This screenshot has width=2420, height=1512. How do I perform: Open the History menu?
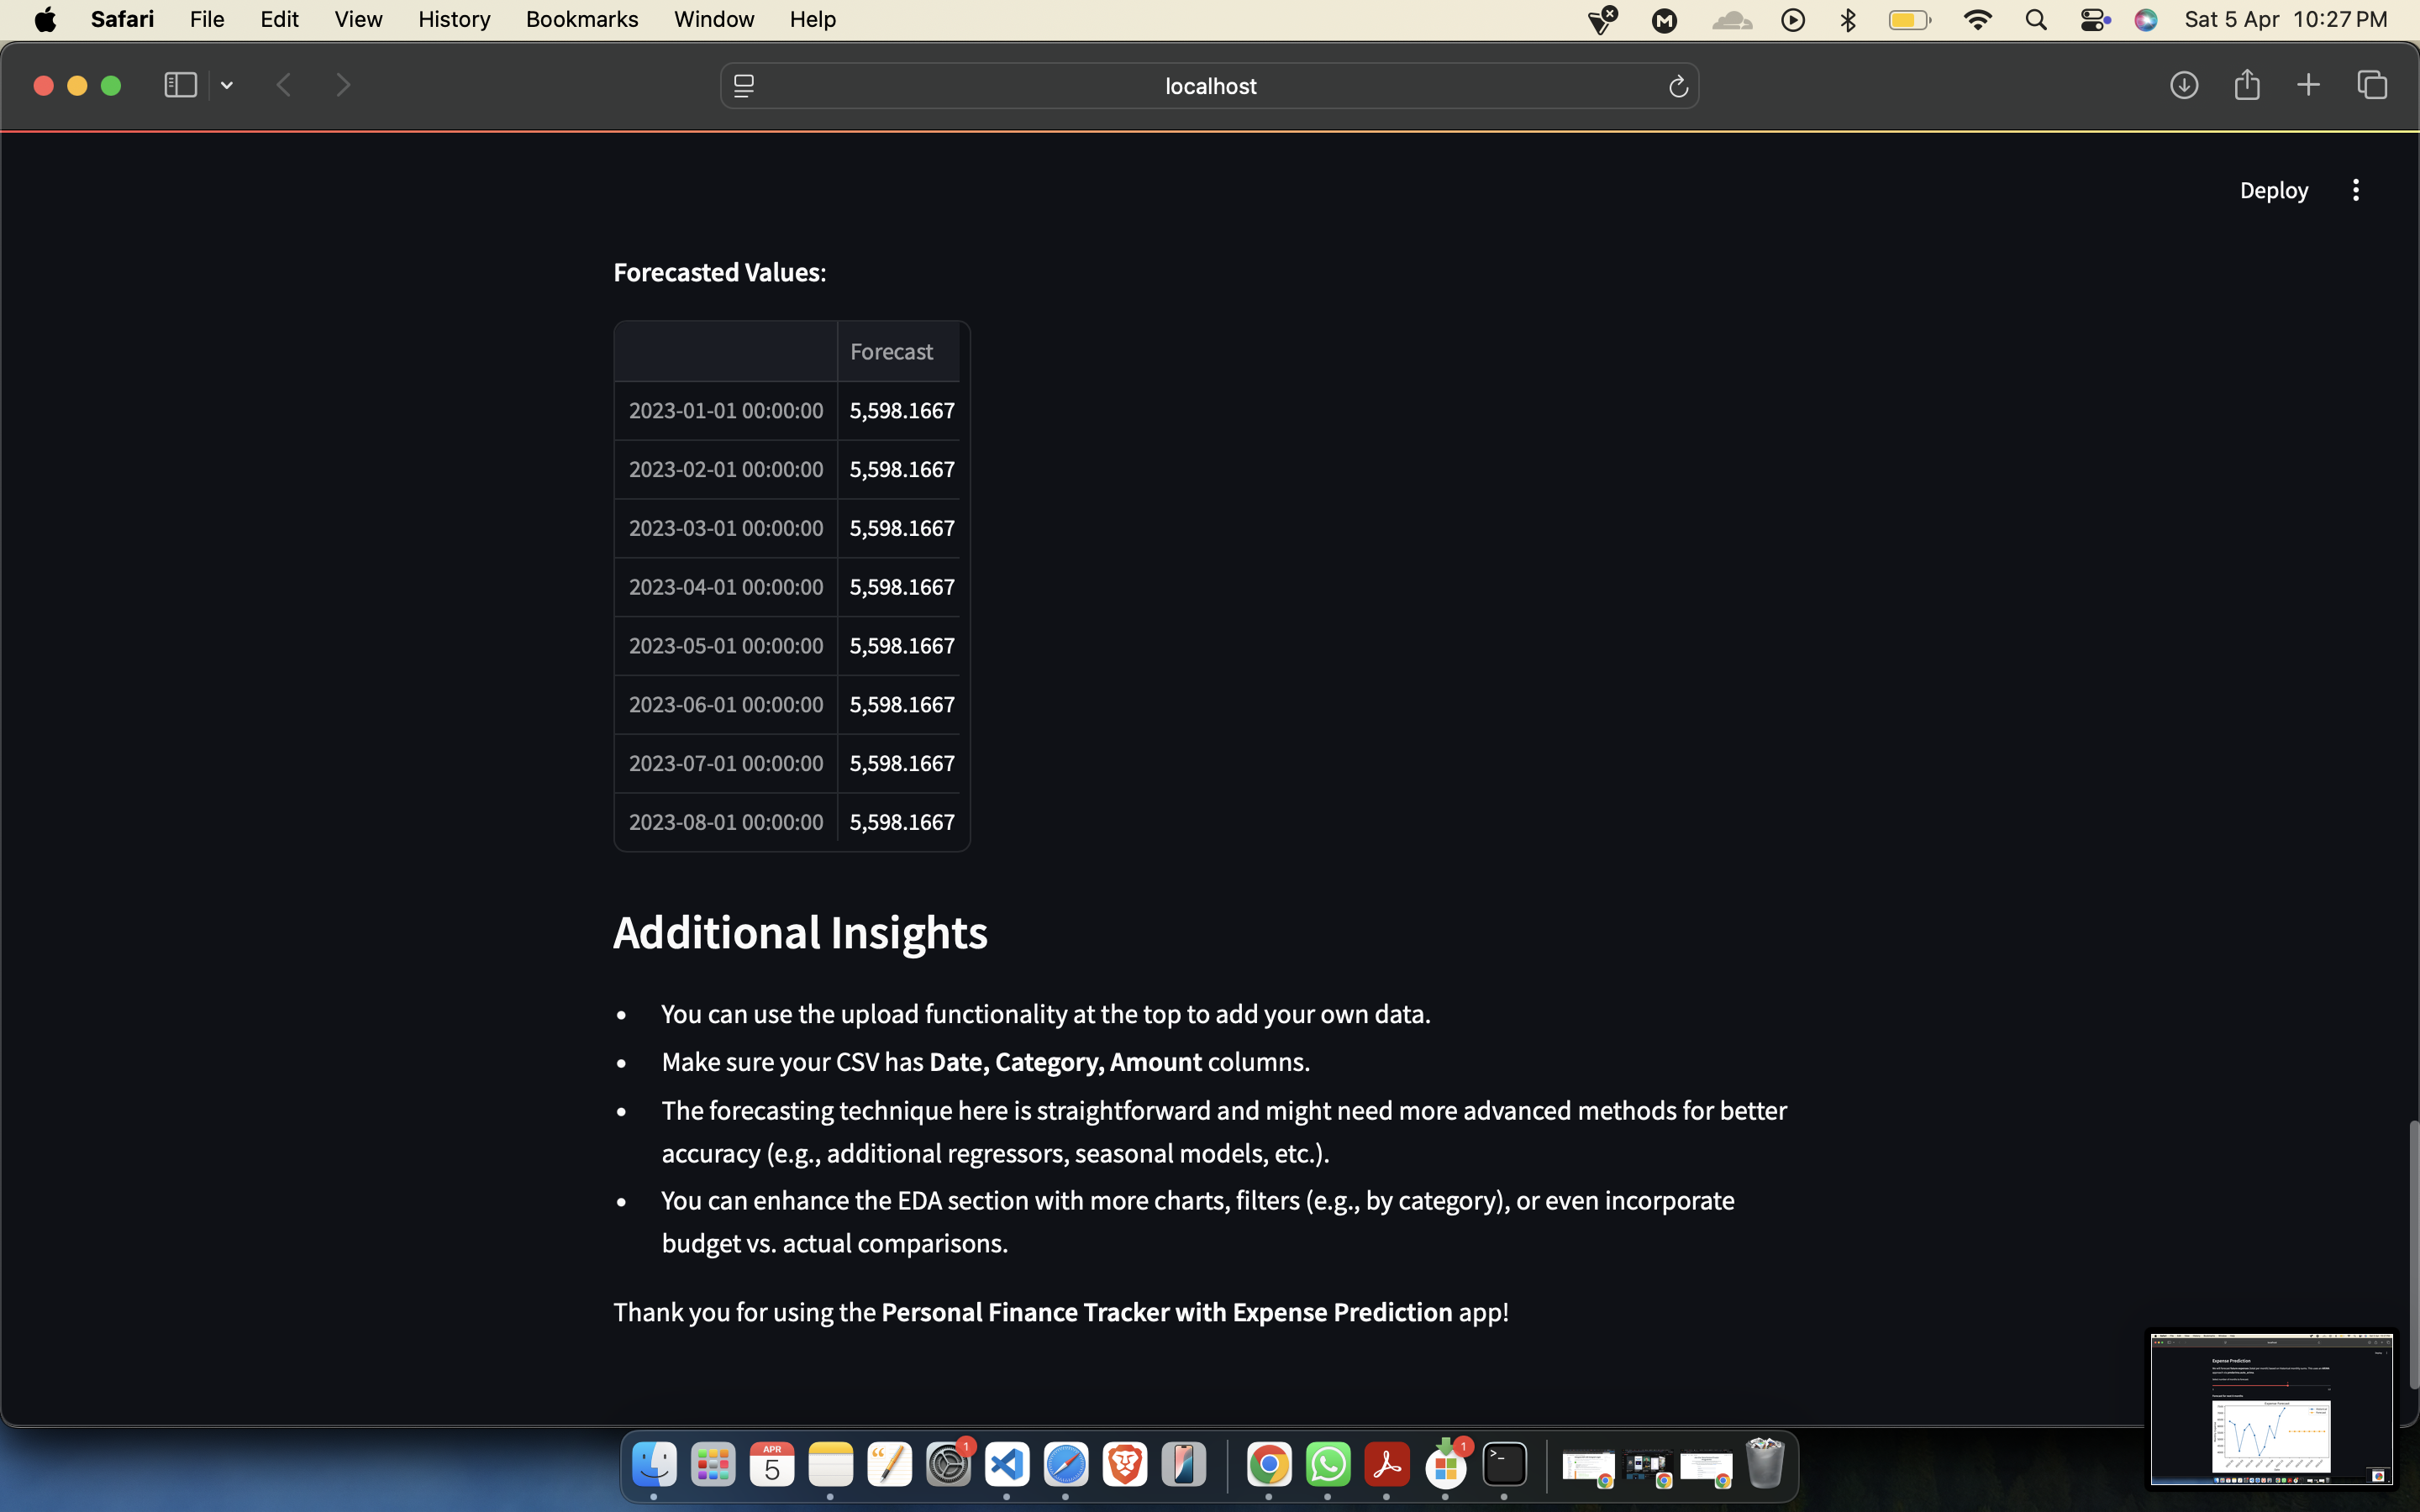[x=453, y=19]
